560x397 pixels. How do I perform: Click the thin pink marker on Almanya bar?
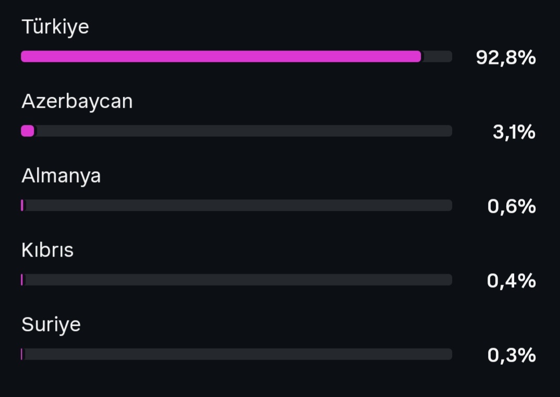[22, 206]
